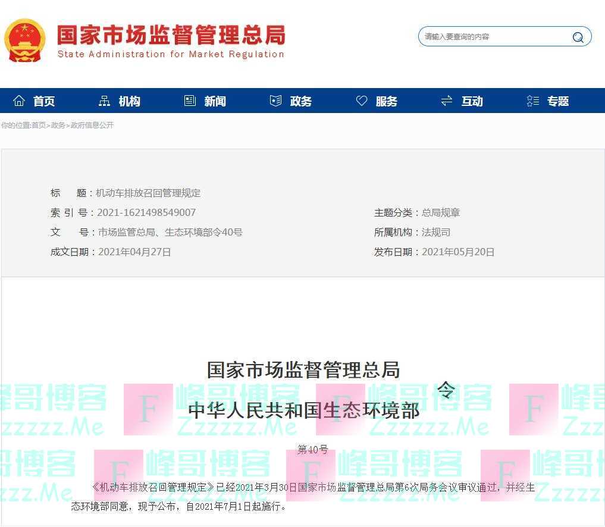The height and width of the screenshot is (527, 605).
Task: Click 首页 in the breadcrumb trail
Action: click(39, 126)
